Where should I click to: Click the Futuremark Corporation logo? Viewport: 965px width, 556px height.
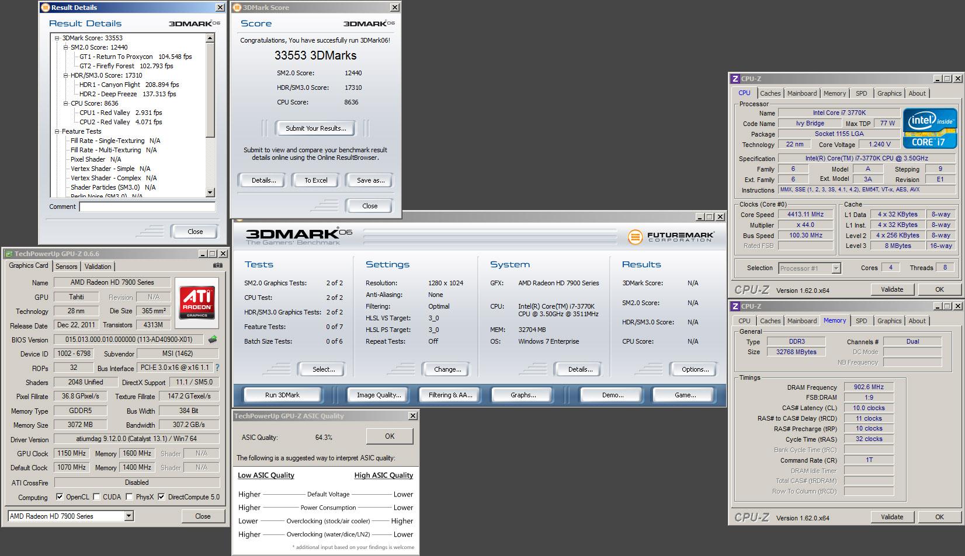pyautogui.click(x=671, y=236)
